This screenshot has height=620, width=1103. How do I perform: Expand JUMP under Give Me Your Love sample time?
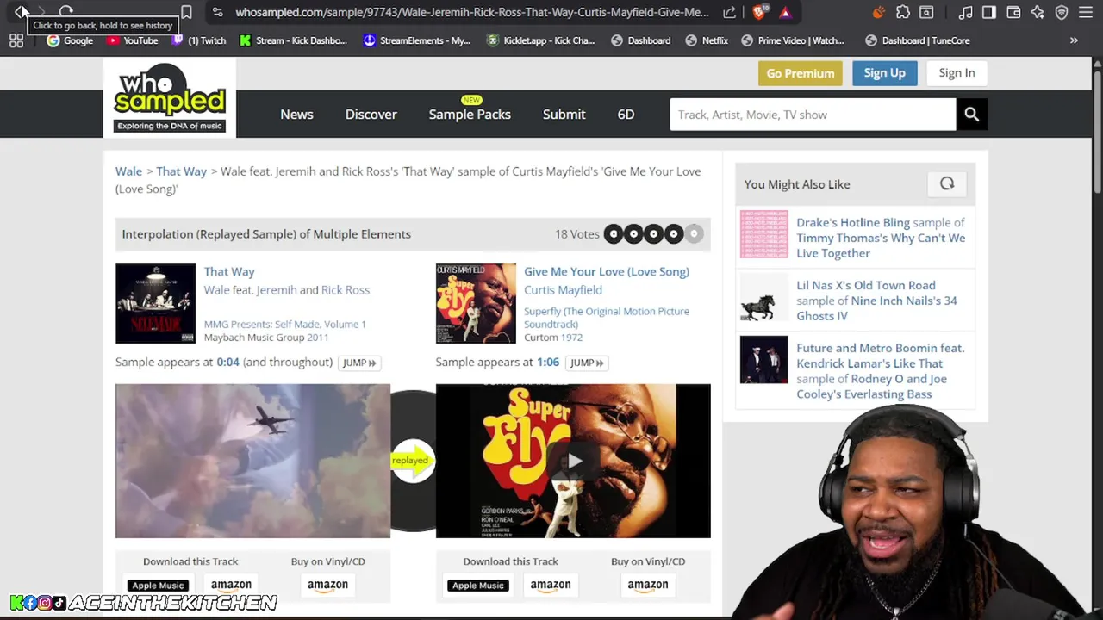[587, 363]
